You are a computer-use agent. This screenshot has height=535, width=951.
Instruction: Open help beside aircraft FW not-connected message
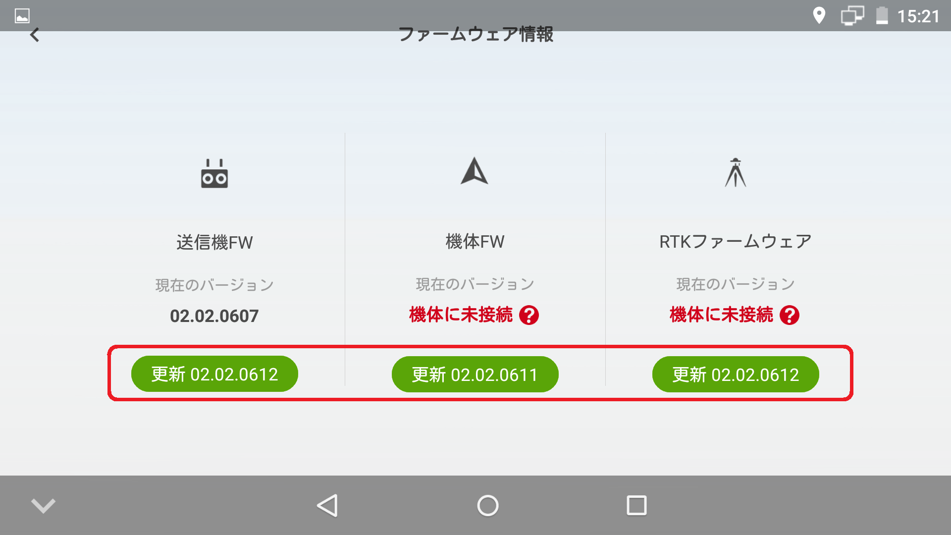click(529, 315)
